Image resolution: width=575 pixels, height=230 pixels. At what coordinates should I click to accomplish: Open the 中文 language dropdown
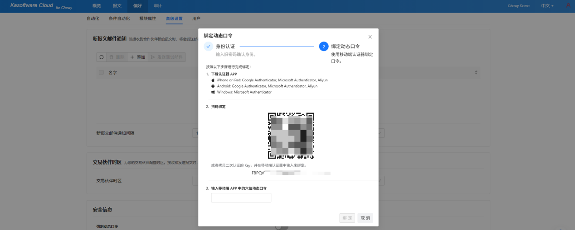[547, 6]
